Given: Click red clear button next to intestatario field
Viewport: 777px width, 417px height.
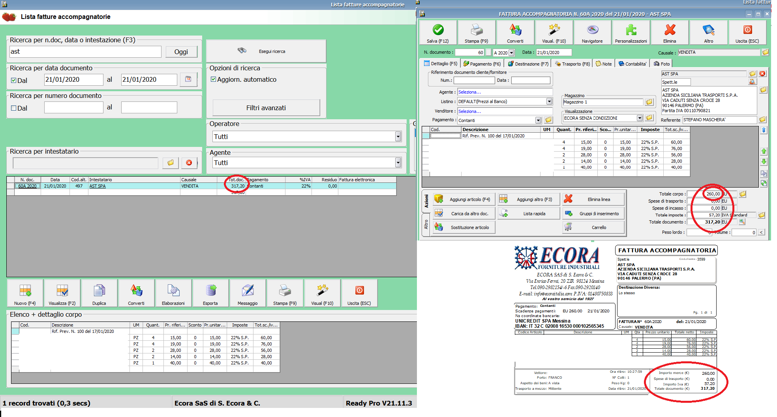Looking at the screenshot, I should 189,163.
